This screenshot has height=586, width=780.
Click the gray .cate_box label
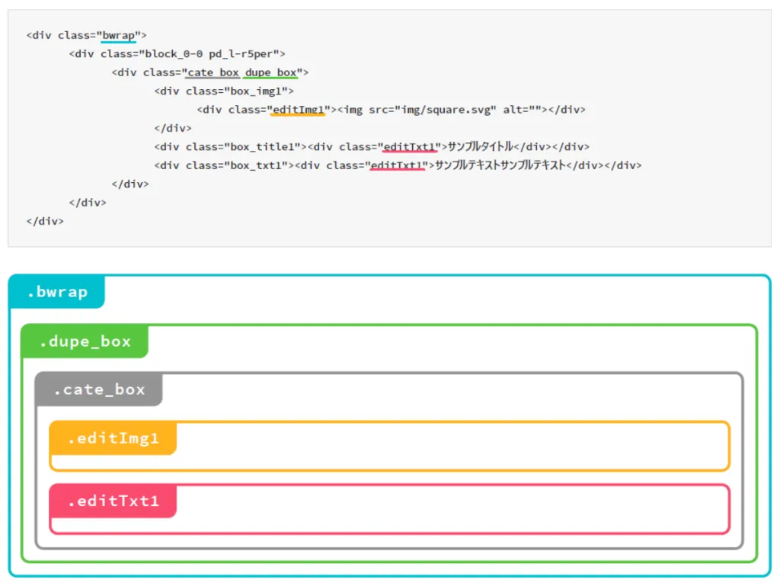[98, 389]
